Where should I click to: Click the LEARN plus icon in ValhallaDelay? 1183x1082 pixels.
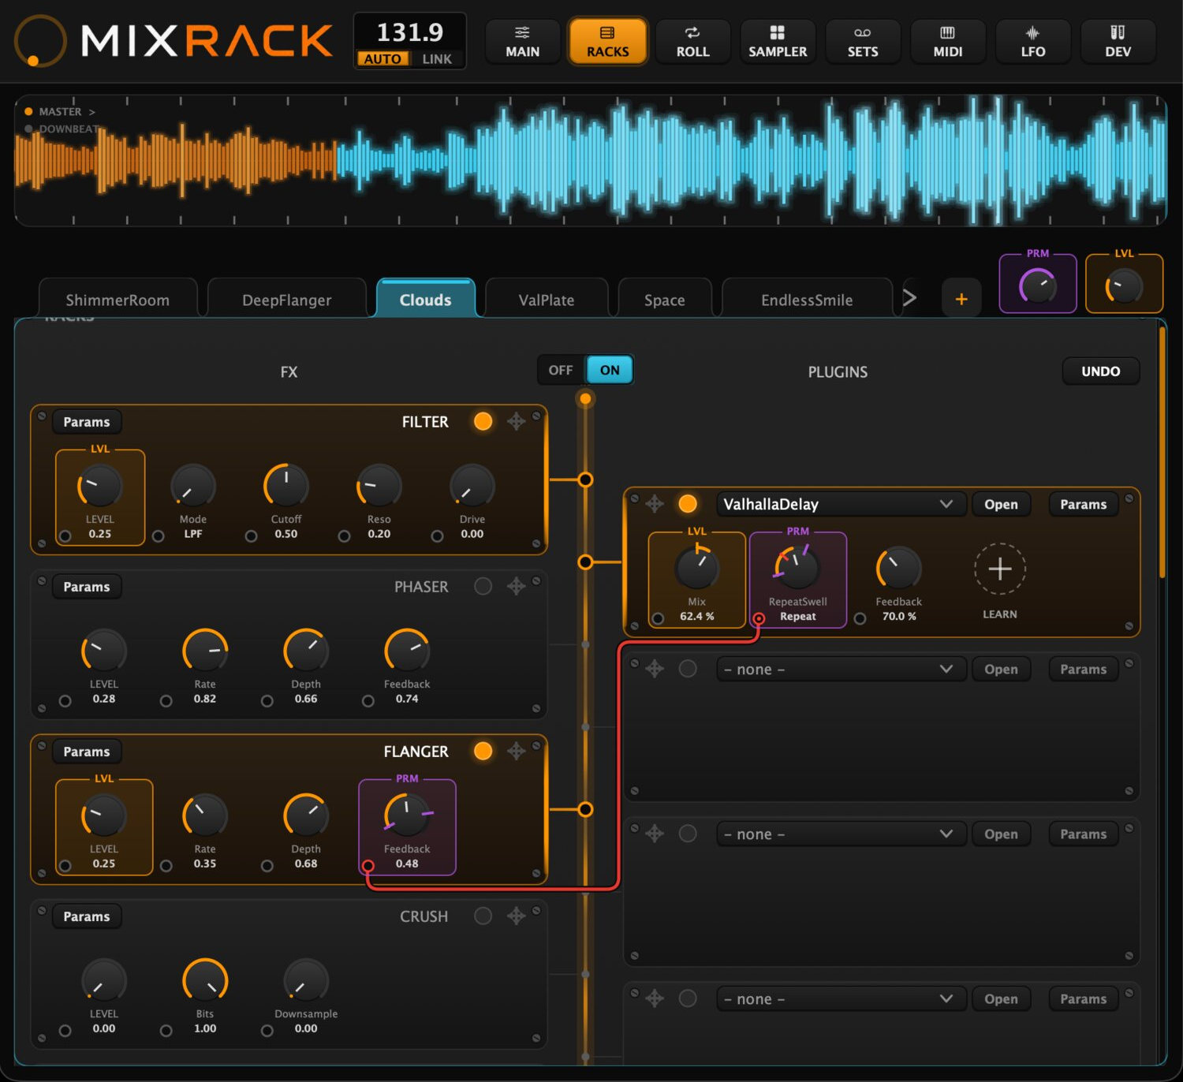(x=1000, y=569)
